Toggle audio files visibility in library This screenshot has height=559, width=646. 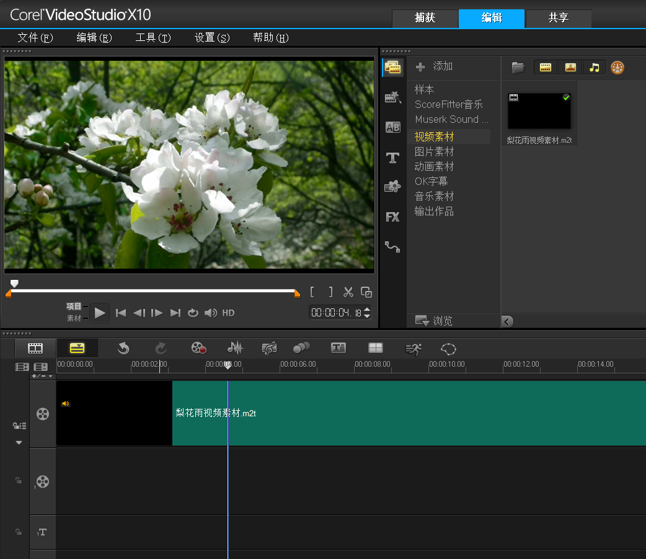(x=595, y=68)
